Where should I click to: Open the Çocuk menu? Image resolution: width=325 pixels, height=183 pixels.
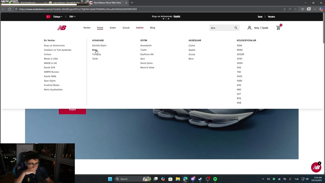pos(126,28)
